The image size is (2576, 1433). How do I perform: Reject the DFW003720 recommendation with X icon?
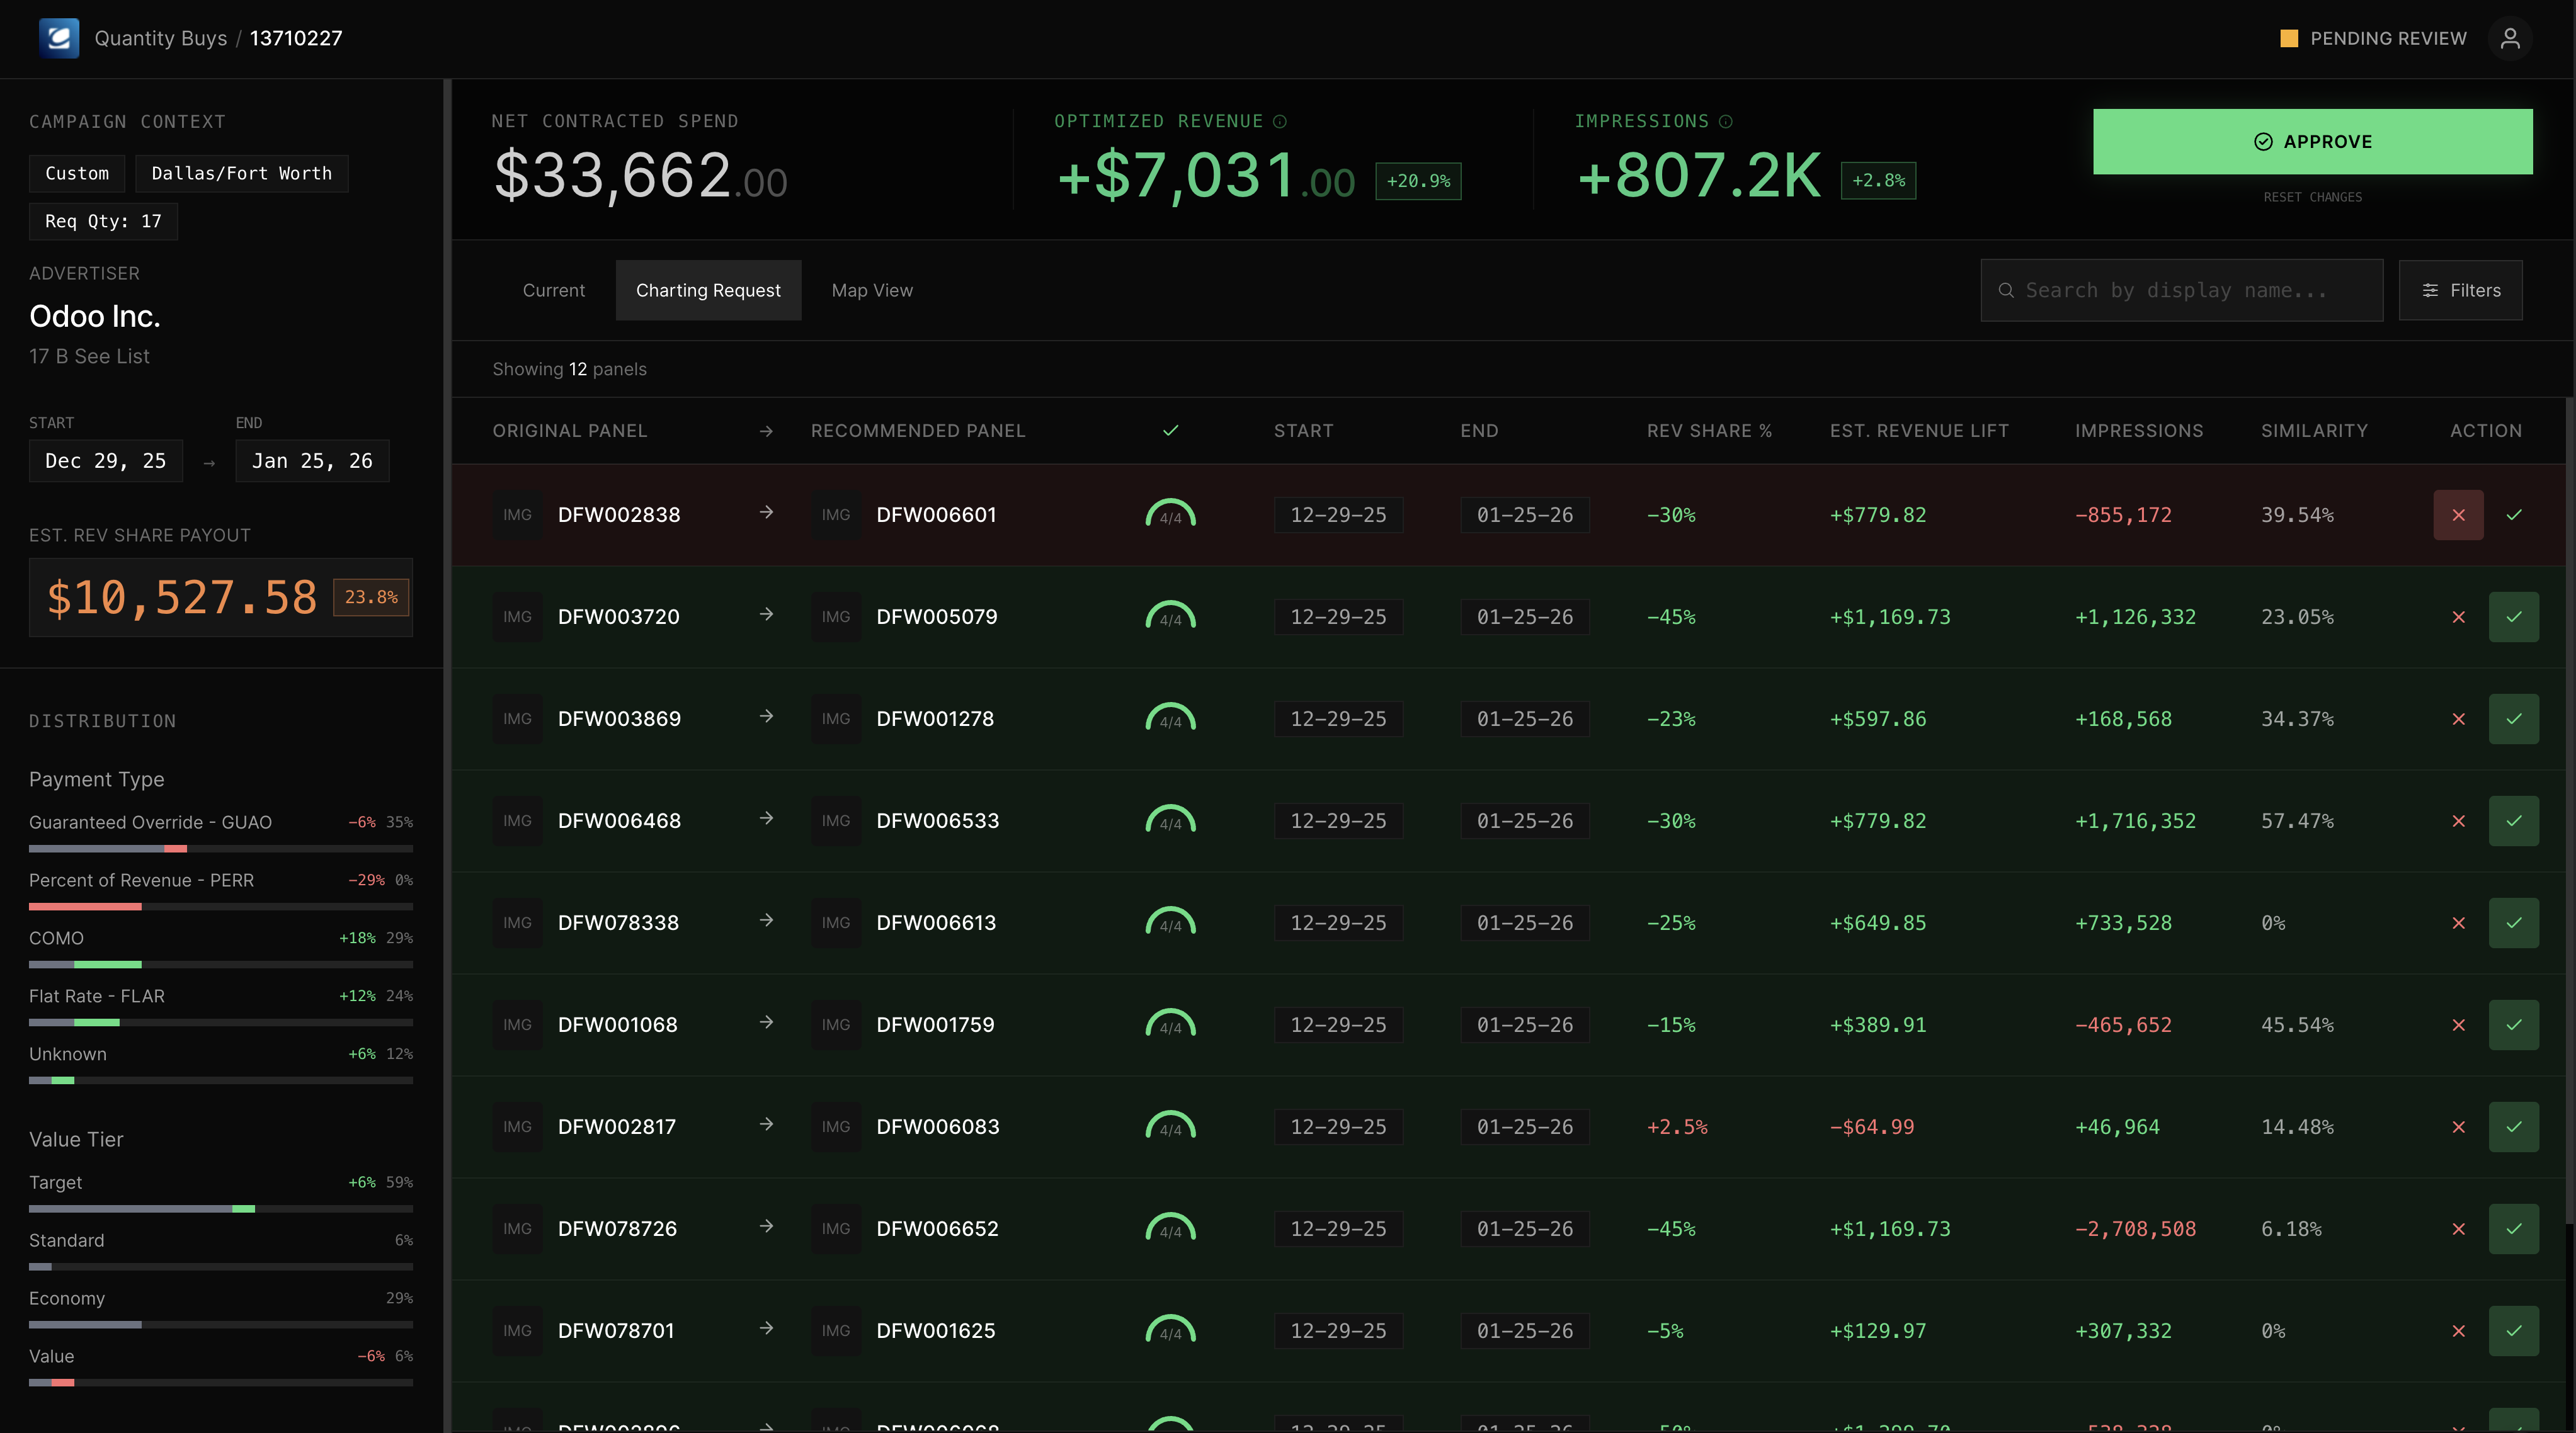pyautogui.click(x=2458, y=617)
